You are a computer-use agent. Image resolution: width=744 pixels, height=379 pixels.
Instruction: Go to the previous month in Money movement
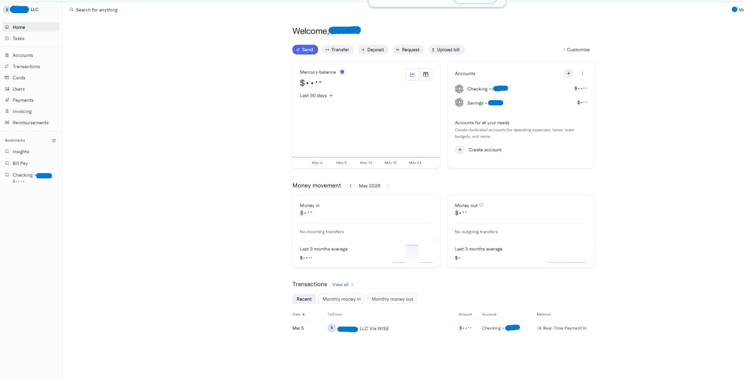coord(350,186)
